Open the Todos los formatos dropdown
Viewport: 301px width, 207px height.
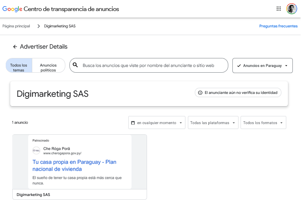tap(263, 122)
